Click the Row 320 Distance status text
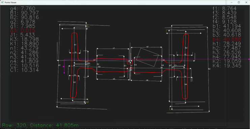Image resolution: width=250 pixels, height=129 pixels. tap(40, 125)
